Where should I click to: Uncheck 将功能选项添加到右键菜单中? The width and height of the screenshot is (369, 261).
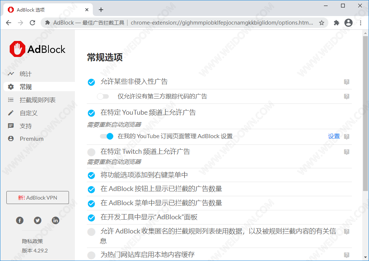tap(91, 175)
